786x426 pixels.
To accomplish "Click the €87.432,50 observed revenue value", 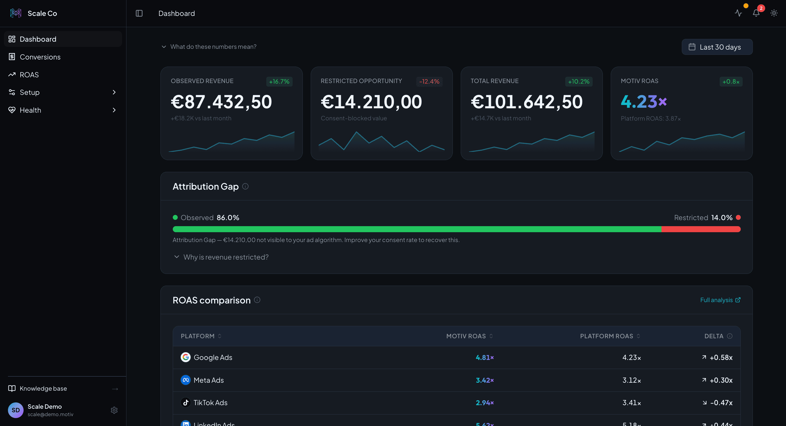I will (x=221, y=102).
